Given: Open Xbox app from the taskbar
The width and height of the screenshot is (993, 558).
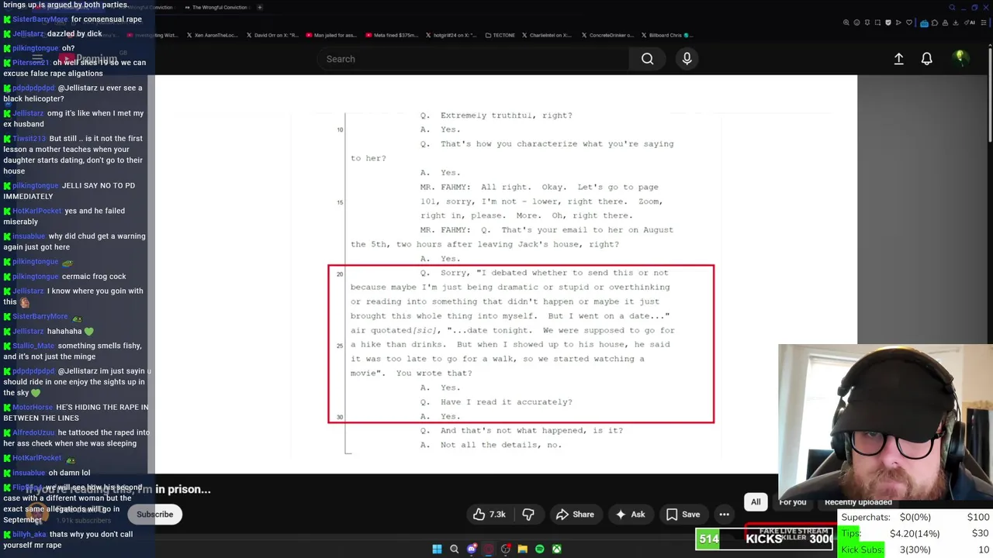Looking at the screenshot, I should pos(556,549).
